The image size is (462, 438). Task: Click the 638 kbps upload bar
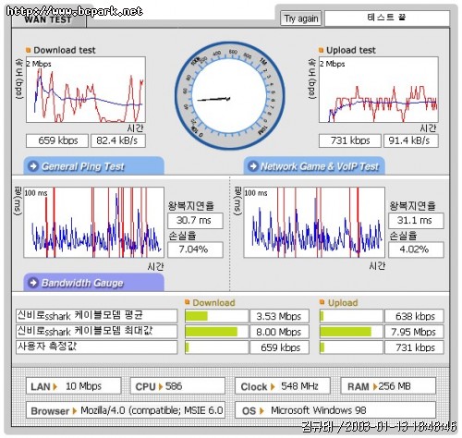[x=351, y=316]
